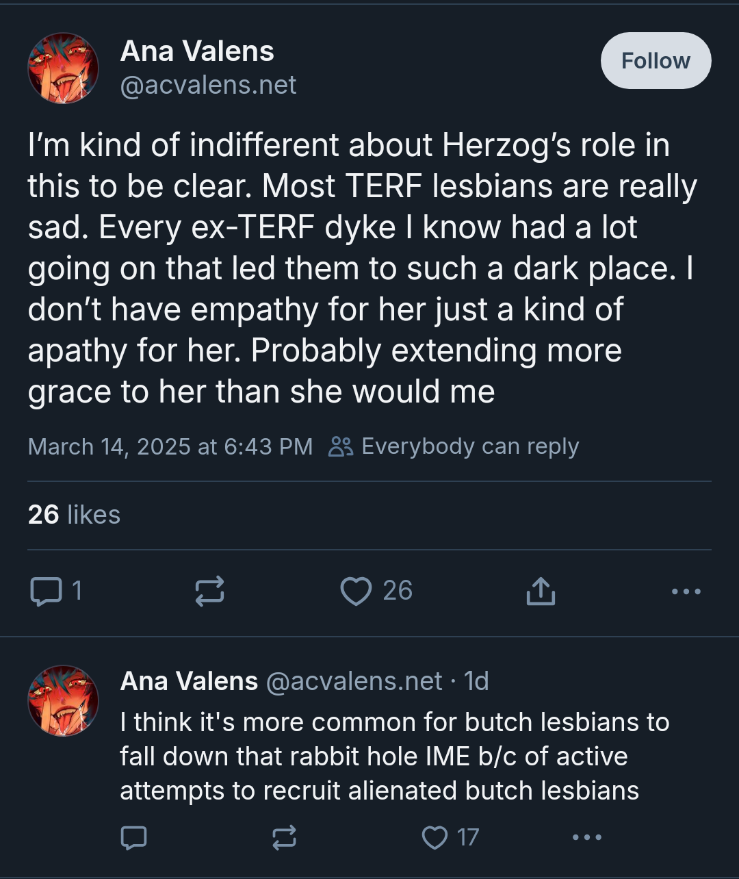Reply to the main post

pyautogui.click(x=46, y=591)
